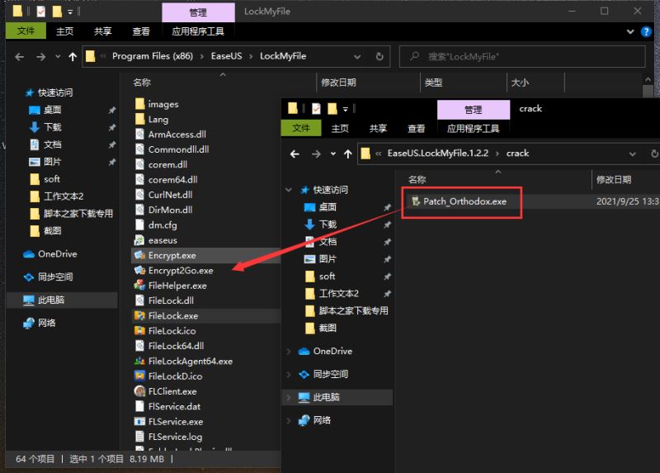
Task: Go up one level in crack window
Action: [x=347, y=154]
